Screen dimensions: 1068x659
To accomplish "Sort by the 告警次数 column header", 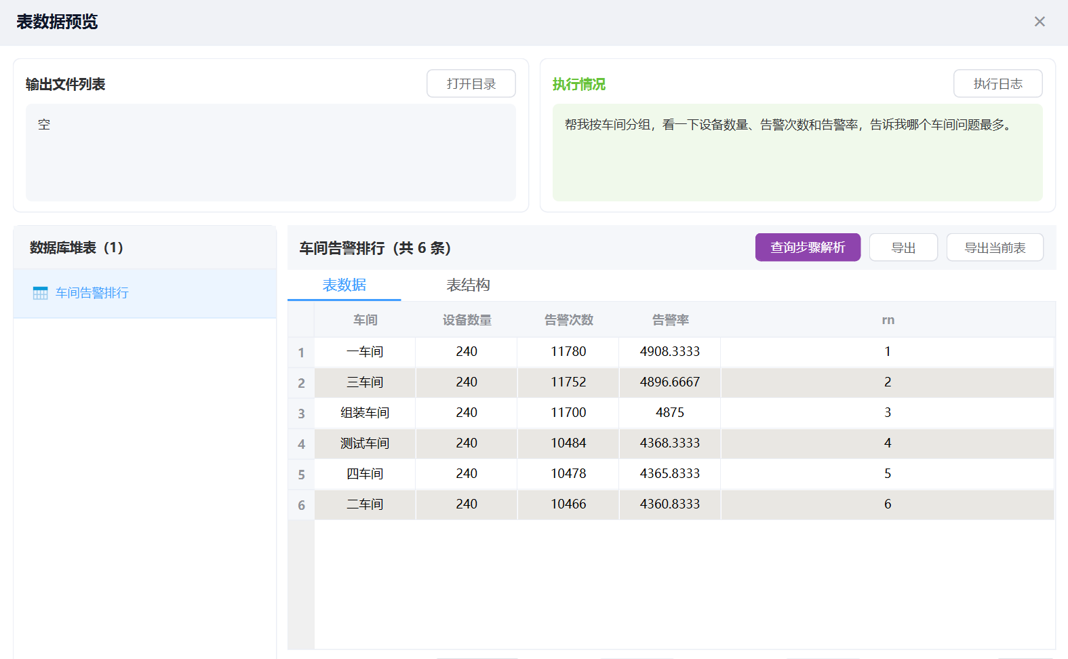I will (568, 320).
